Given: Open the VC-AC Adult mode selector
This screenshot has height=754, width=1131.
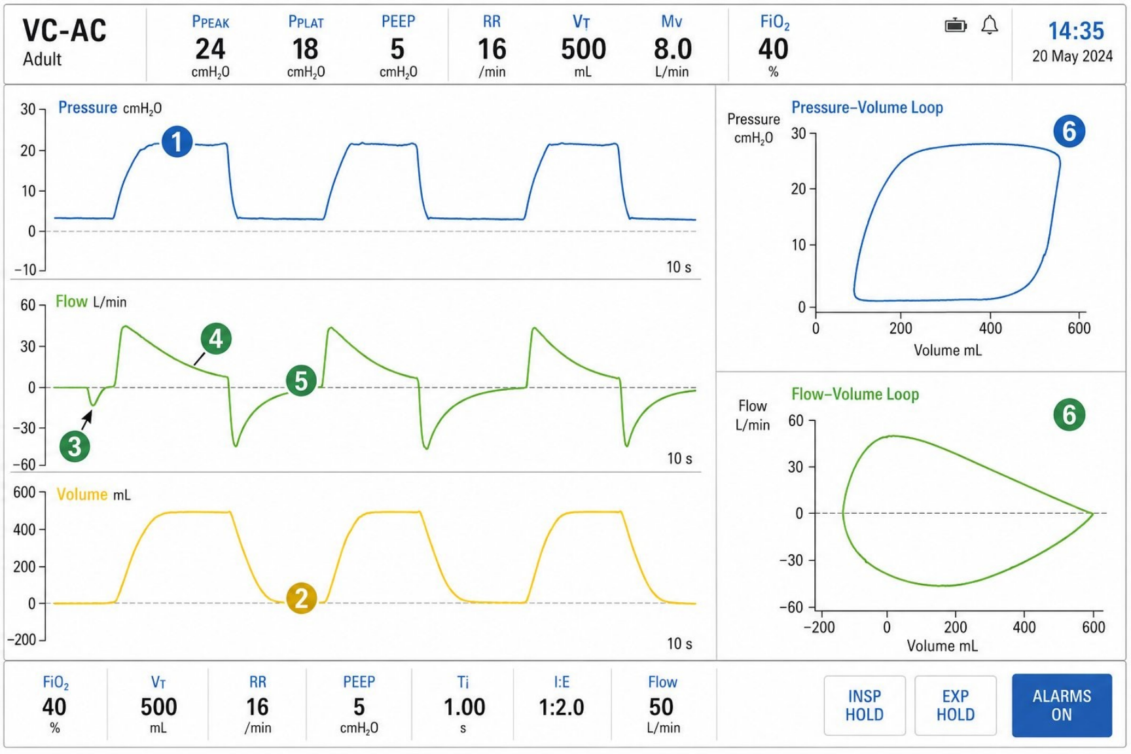Looking at the screenshot, I should click(64, 43).
